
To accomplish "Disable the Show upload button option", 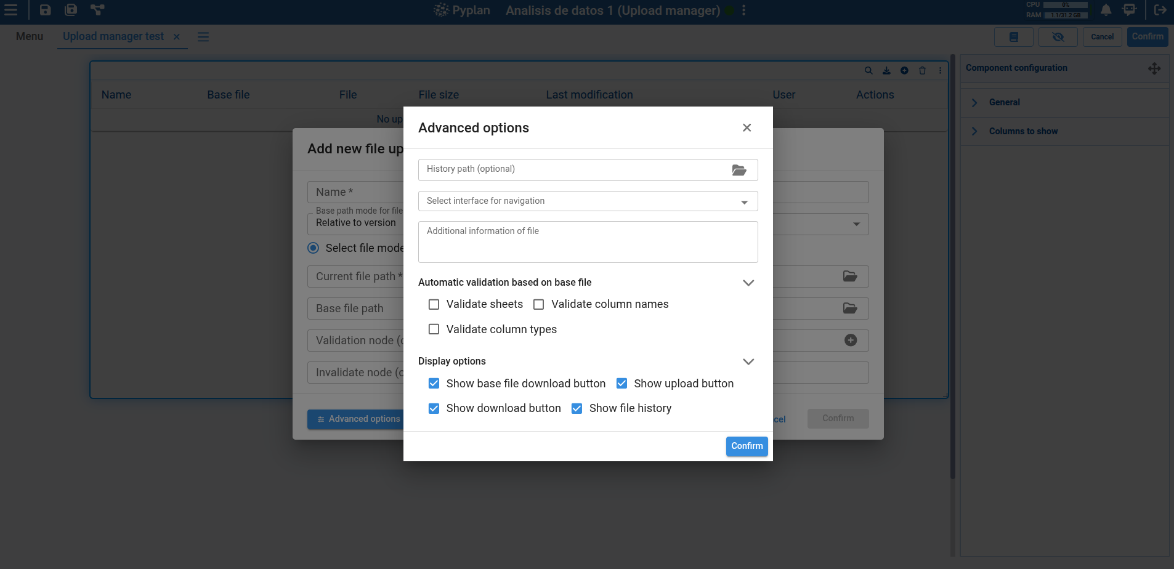I will tap(621, 383).
